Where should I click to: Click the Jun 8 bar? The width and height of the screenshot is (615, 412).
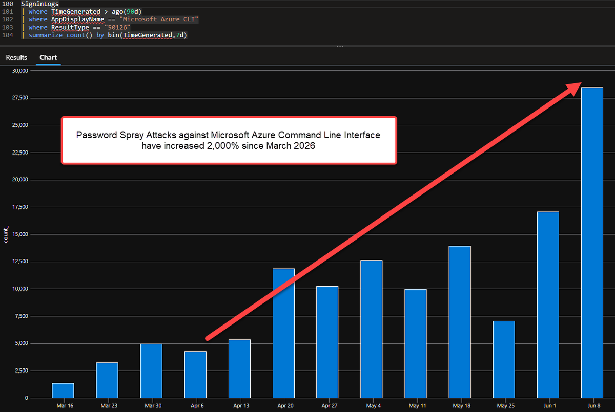click(x=592, y=243)
